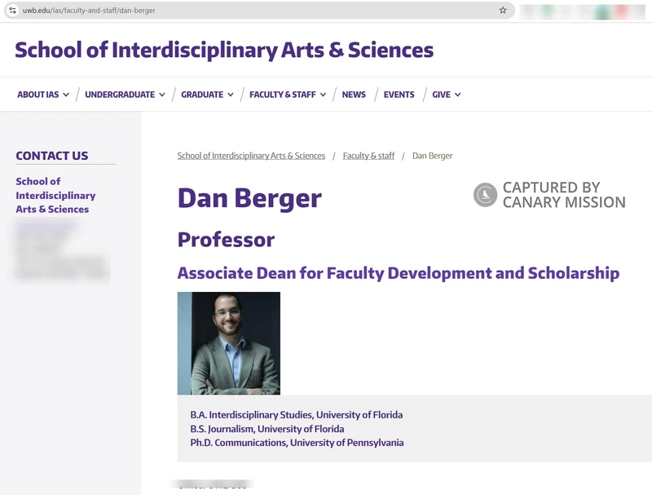Click Ph.D. Communications degree line
Viewport: 652px width, 495px height.
coord(297,443)
